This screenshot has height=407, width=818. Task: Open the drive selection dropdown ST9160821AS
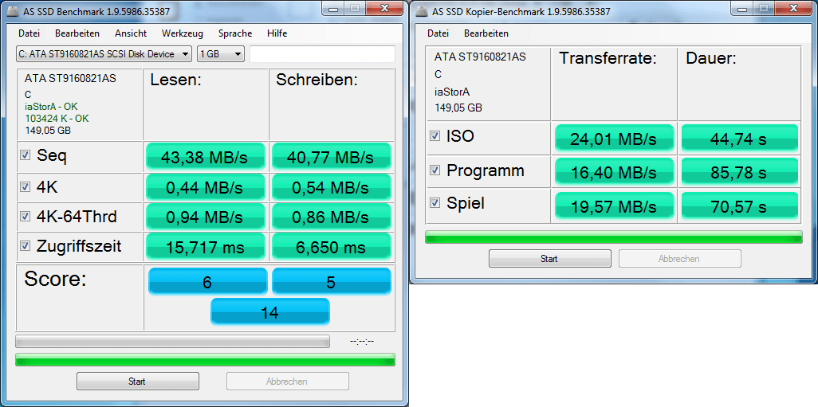(104, 54)
